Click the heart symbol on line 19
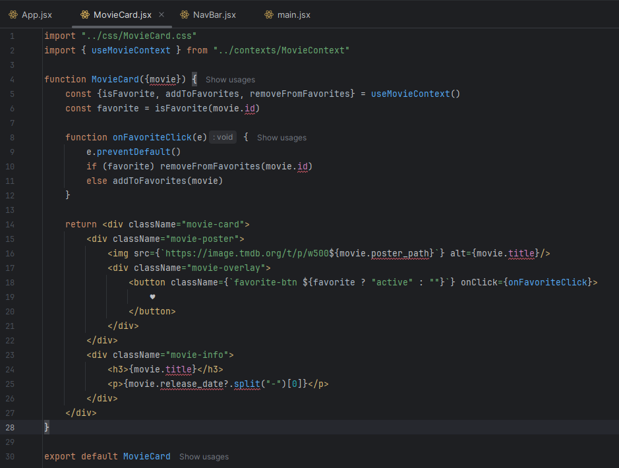 (x=152, y=297)
